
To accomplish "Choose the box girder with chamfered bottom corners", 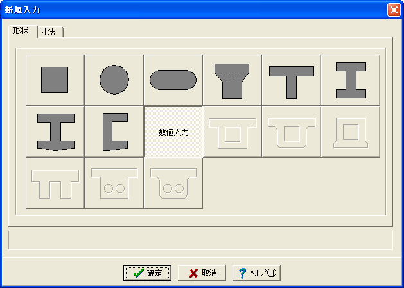I will click(x=292, y=132).
